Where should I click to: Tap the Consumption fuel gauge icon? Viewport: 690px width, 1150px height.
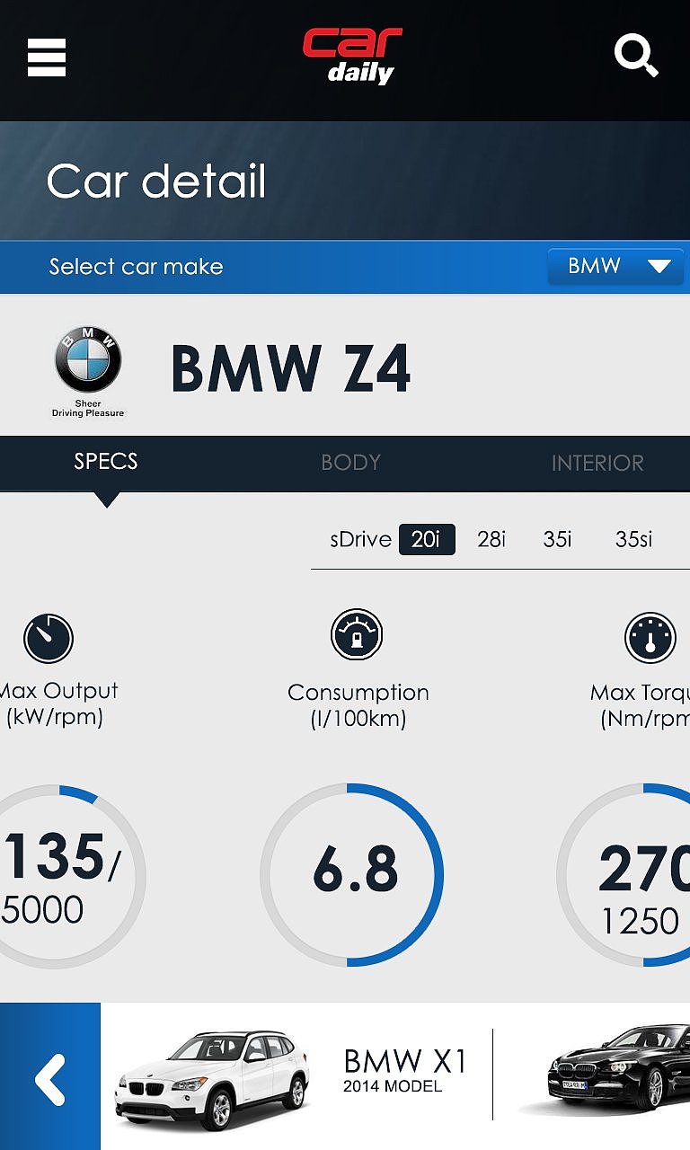357,634
